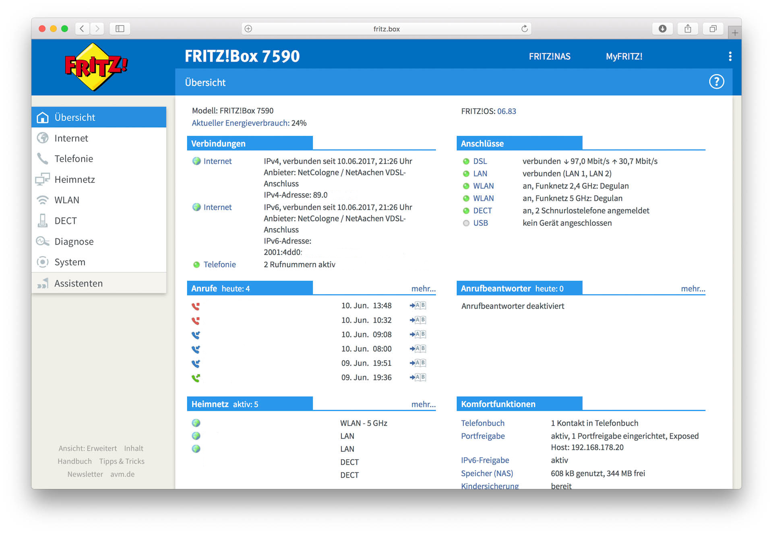
Task: Open the Heimnetz sidebar menu
Action: click(x=99, y=179)
